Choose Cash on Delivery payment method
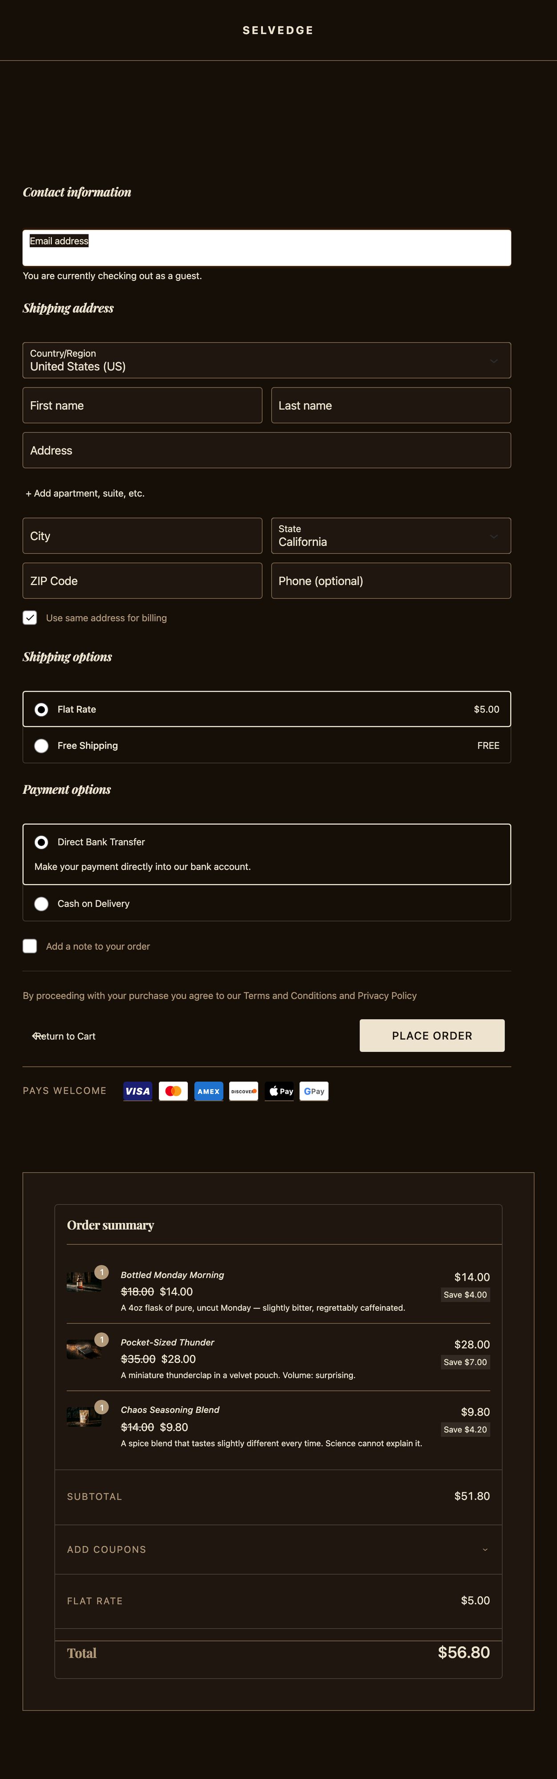557x1779 pixels. [41, 903]
